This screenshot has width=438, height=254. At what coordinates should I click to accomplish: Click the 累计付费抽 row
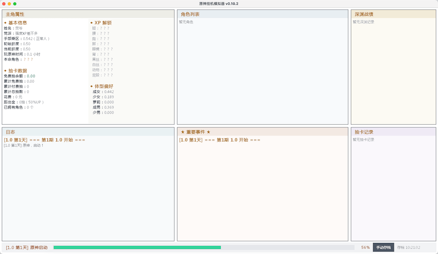click(x=16, y=87)
